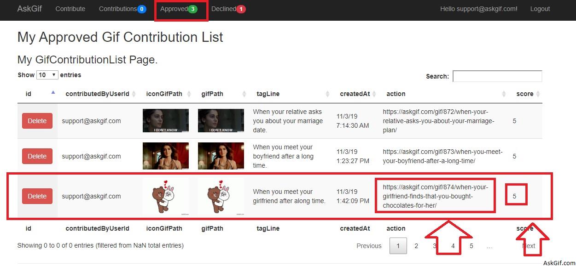This screenshot has width=576, height=266.
Task: Sort by iconGifPath column
Action: pyautogui.click(x=166, y=94)
